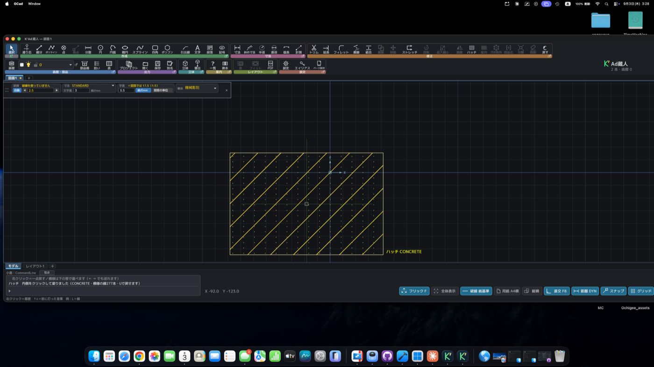Choose the スプライン spline tool

pyautogui.click(x=140, y=49)
